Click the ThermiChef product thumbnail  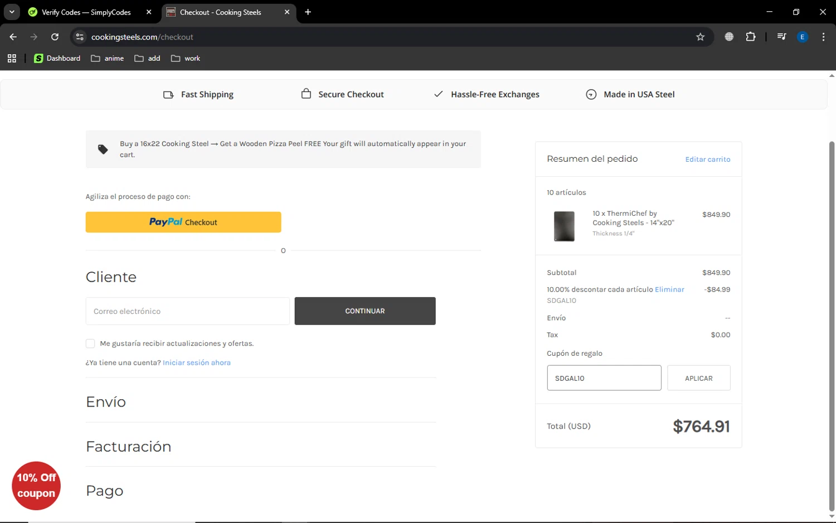click(x=564, y=226)
